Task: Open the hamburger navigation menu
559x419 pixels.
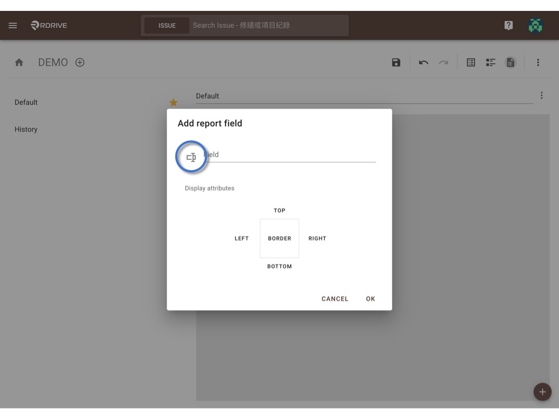Action: point(13,25)
